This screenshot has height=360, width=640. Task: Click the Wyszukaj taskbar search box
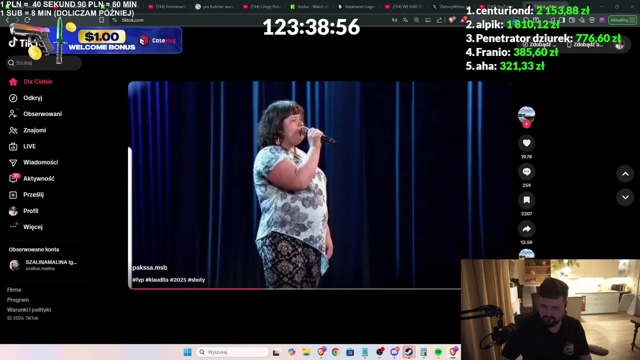coord(231,352)
